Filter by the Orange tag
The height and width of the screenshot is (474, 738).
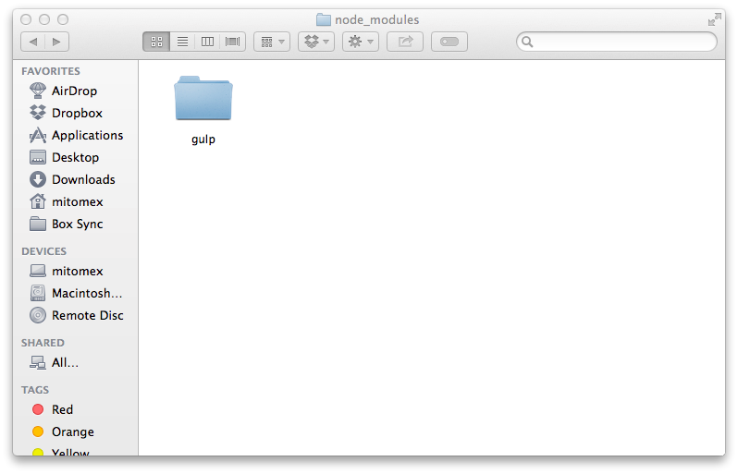pyautogui.click(x=75, y=431)
